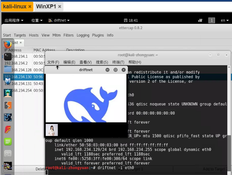Screen dimensions: 232x175
Task: Open terminal 帮助(H) menu
Action: click(x=135, y=62)
